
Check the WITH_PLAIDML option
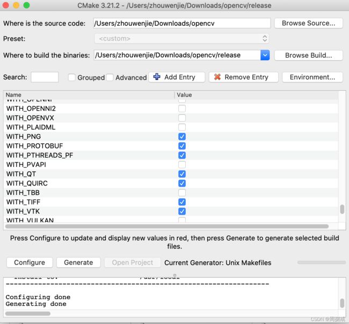[x=182, y=127]
